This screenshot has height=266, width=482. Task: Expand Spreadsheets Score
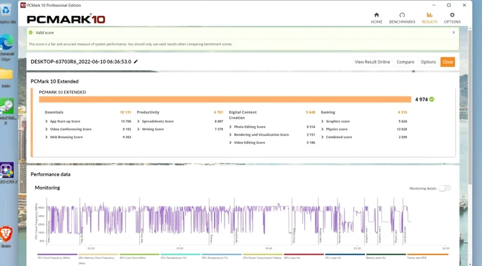click(138, 121)
